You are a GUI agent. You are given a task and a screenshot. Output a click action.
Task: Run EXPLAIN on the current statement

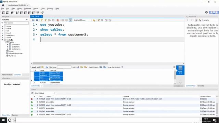pyautogui.click(x=49, y=20)
